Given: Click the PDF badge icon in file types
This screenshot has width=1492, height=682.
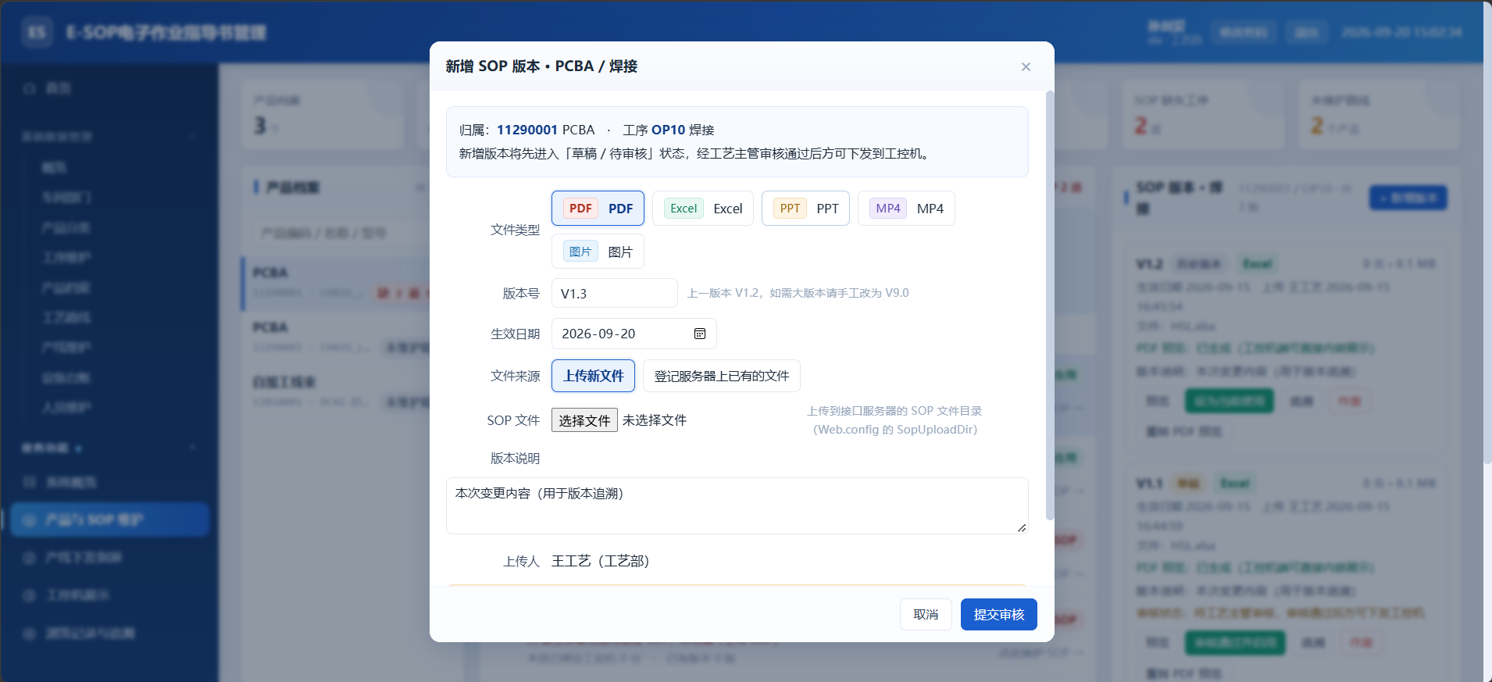Looking at the screenshot, I should (580, 209).
